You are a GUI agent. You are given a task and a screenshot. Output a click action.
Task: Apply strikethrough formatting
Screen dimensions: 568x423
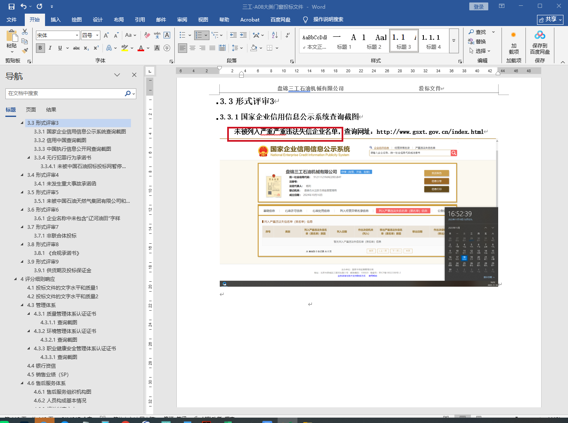coord(76,48)
